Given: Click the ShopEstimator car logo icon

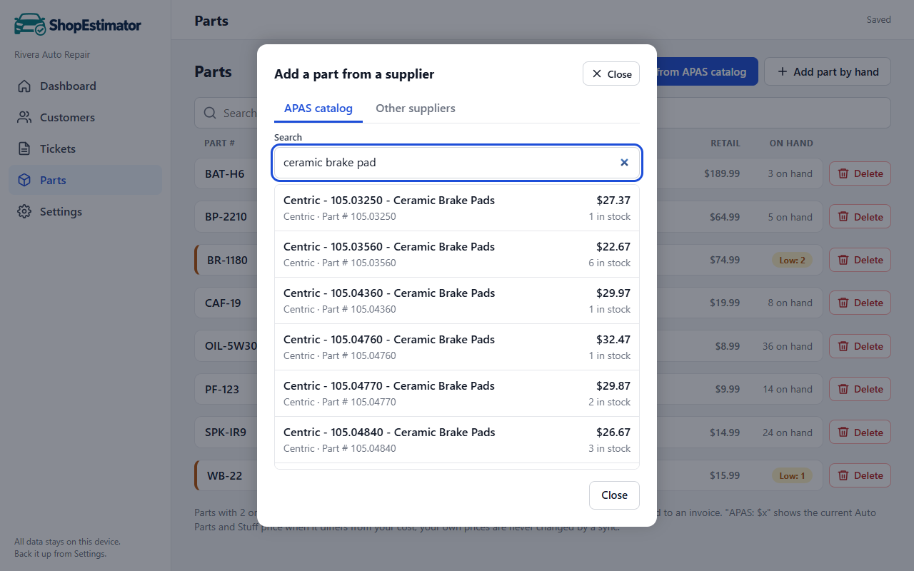Looking at the screenshot, I should tap(29, 24).
